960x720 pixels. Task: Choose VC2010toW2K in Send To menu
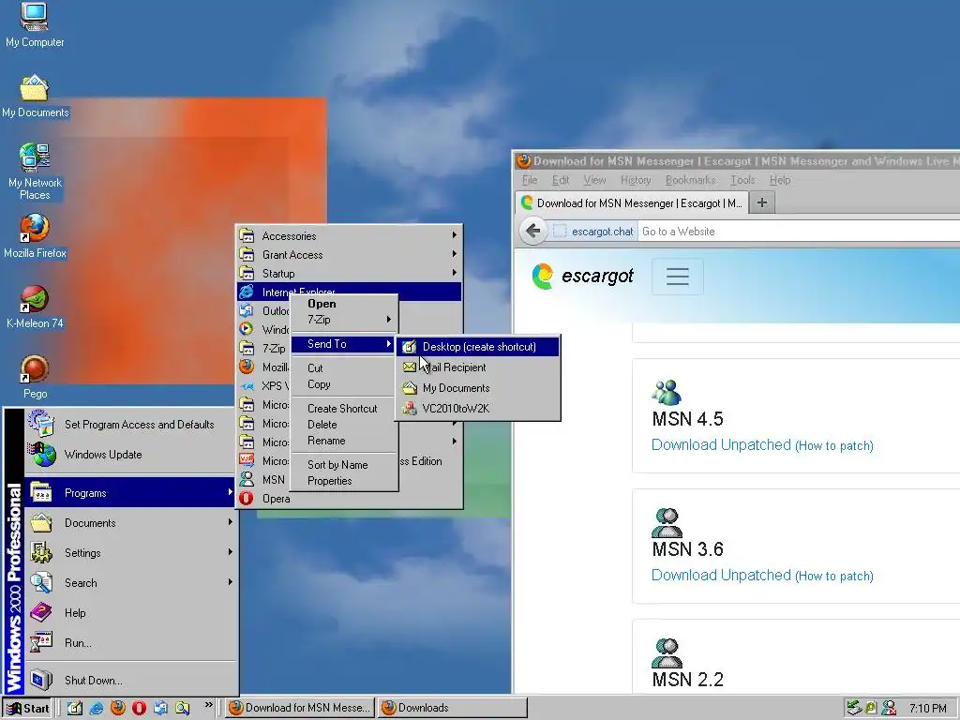click(478, 409)
